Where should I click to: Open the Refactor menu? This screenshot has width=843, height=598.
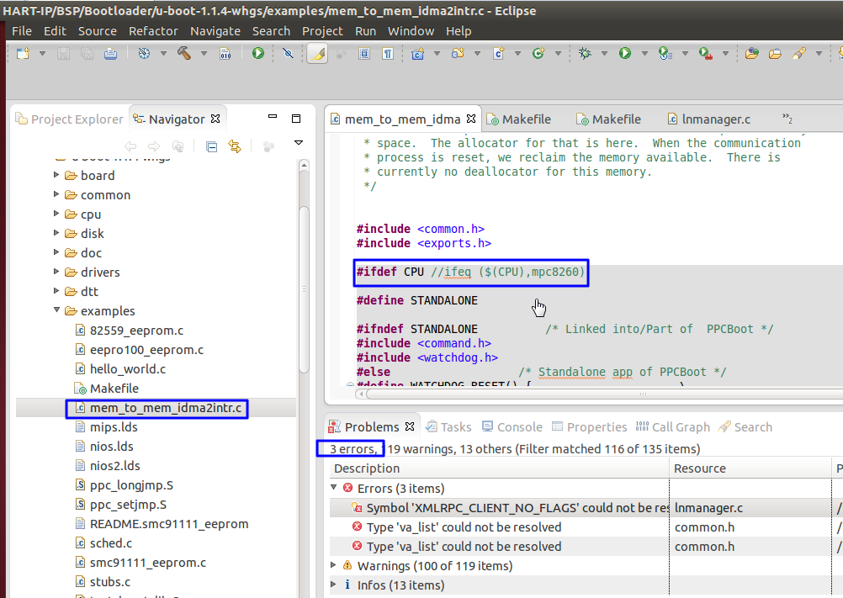(153, 31)
